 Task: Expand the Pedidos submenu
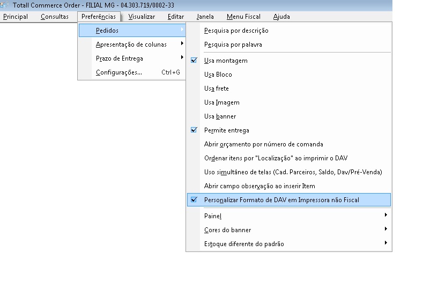132,31
